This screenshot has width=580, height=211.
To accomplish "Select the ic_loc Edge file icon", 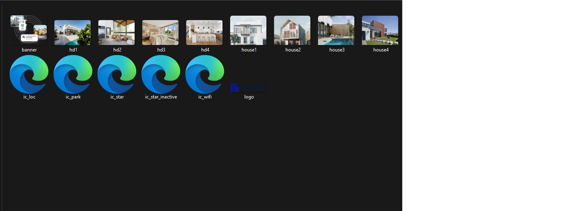I will 29,74.
